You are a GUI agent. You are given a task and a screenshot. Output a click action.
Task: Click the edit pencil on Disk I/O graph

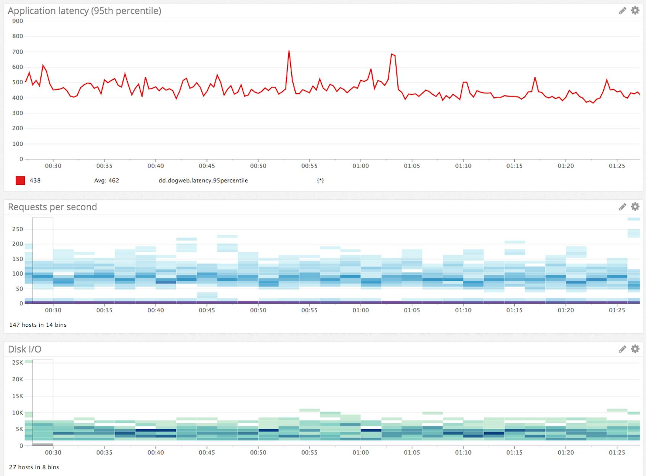pos(622,349)
